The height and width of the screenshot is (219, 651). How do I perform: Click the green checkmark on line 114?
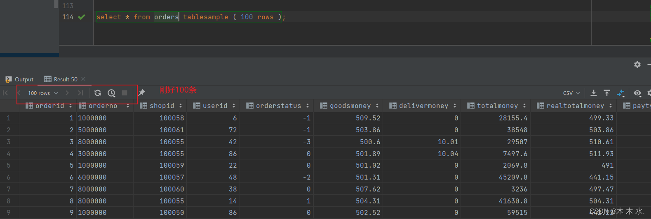pyautogui.click(x=82, y=17)
